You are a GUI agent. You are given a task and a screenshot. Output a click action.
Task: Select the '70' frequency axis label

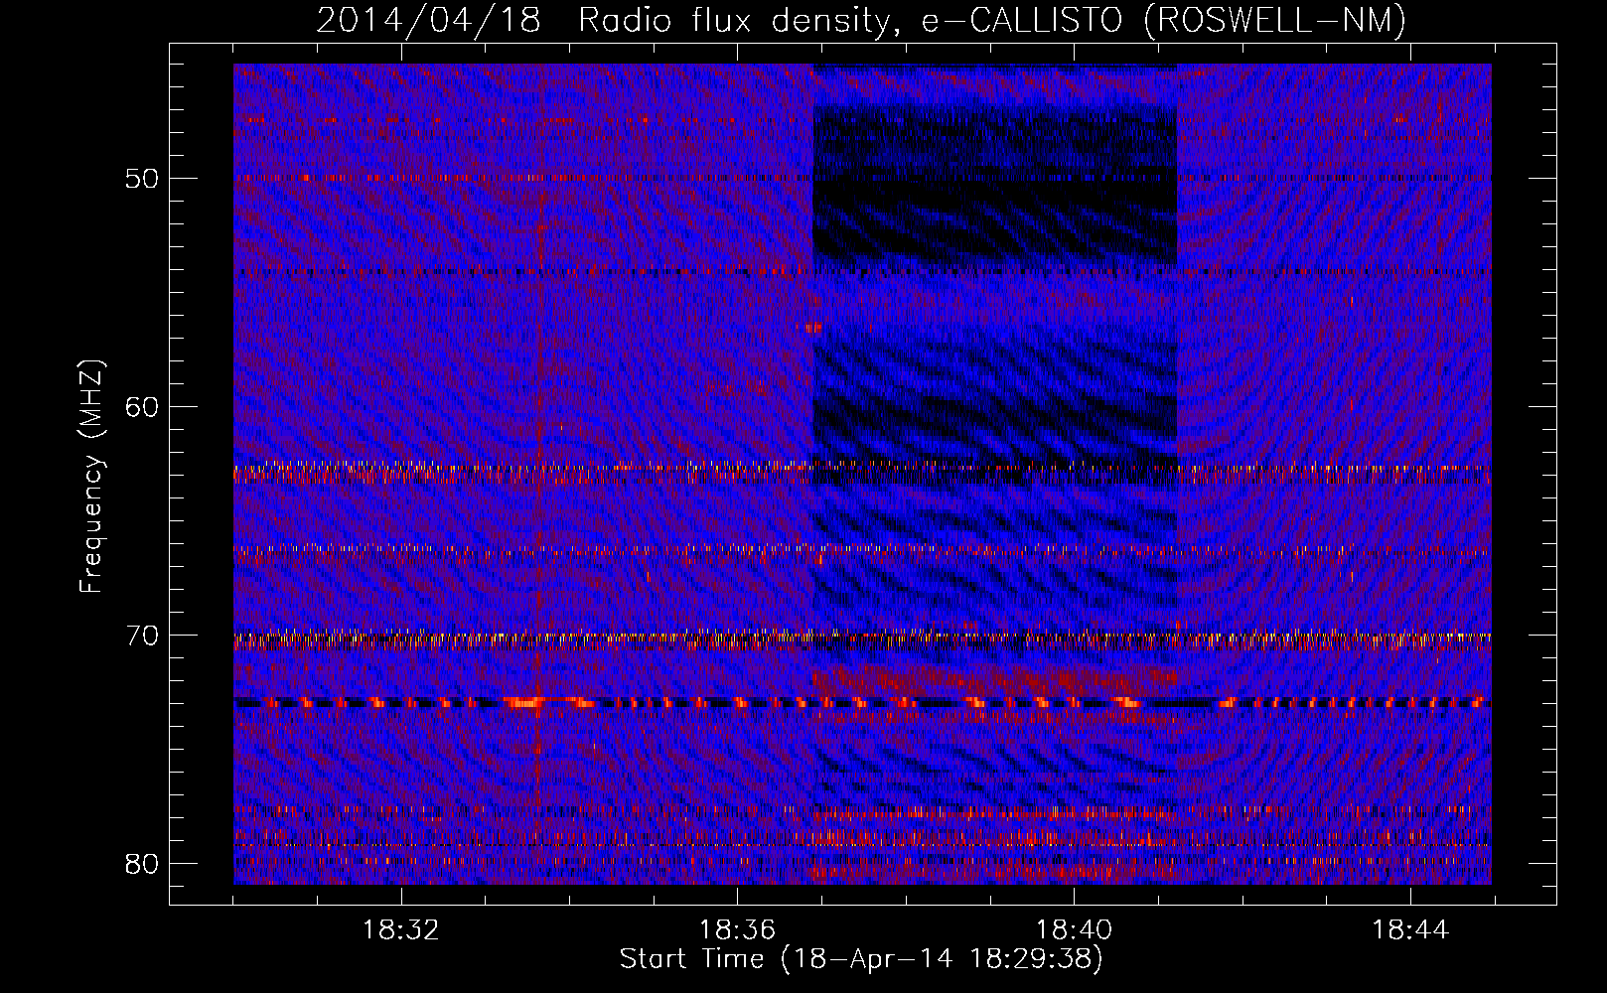[x=143, y=636]
